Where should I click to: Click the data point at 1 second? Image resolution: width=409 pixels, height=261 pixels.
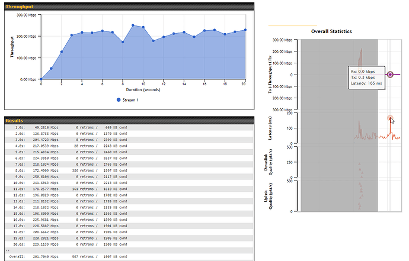(51, 69)
